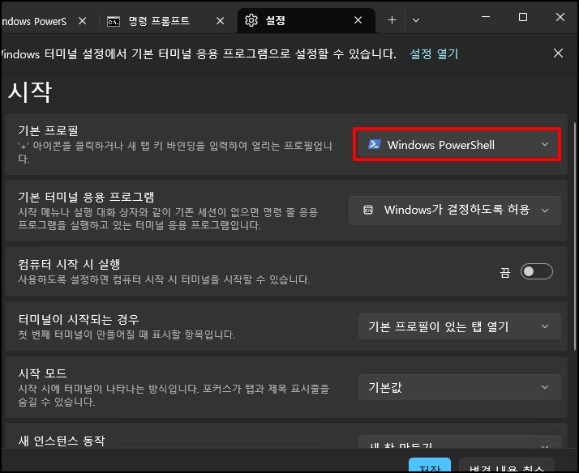This screenshot has height=473, width=579.
Task: Click the 설정 gear icon in tab
Action: pyautogui.click(x=251, y=20)
